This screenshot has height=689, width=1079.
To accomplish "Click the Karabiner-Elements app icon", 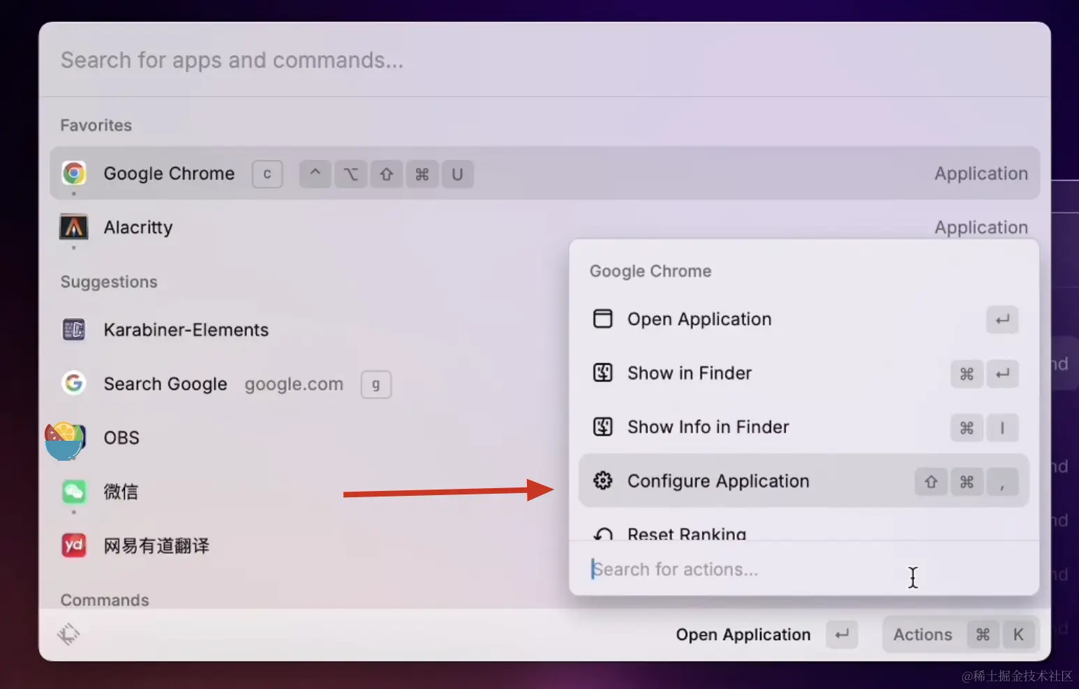I will click(x=74, y=329).
